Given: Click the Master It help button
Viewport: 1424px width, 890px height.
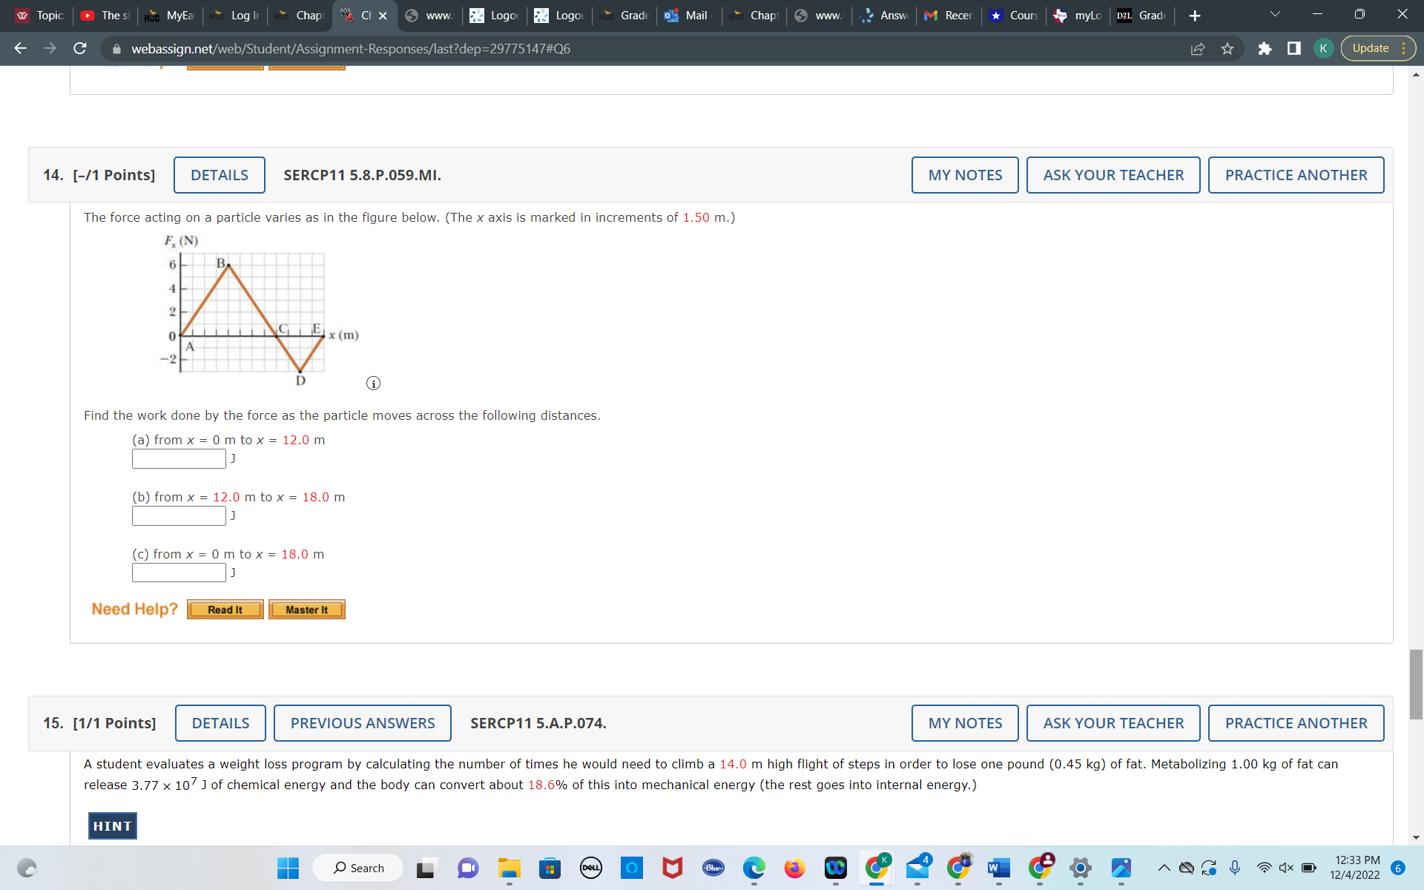Looking at the screenshot, I should (x=305, y=609).
